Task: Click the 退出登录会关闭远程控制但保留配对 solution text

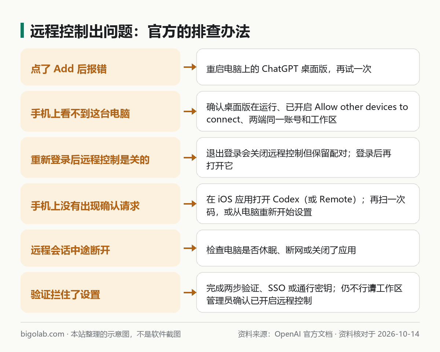Action: (299, 159)
